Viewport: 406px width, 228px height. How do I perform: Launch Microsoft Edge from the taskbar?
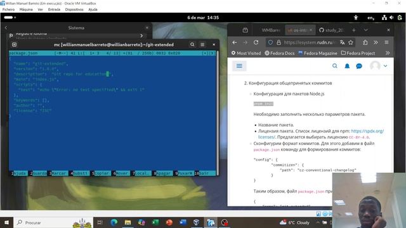click(114, 222)
